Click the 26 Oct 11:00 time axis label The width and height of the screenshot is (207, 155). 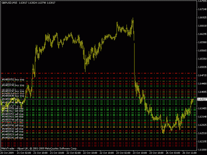[189, 153]
